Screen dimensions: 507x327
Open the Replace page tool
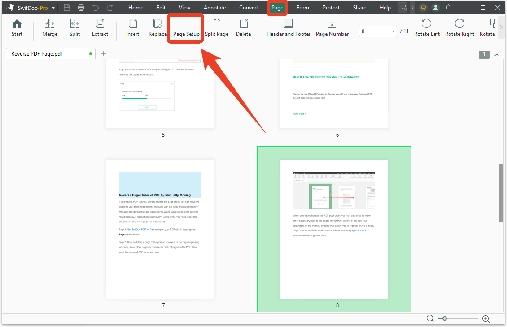(157, 27)
